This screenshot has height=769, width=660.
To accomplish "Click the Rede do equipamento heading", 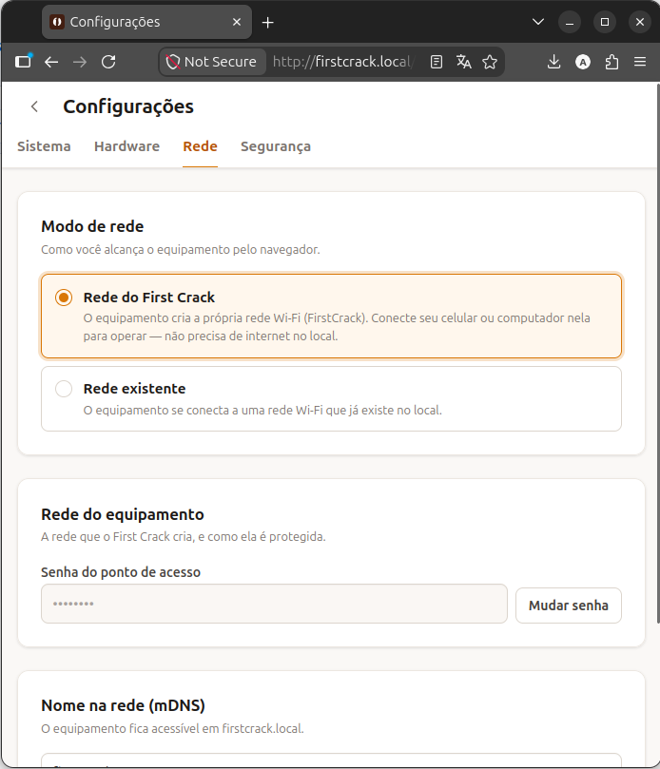I will (123, 514).
